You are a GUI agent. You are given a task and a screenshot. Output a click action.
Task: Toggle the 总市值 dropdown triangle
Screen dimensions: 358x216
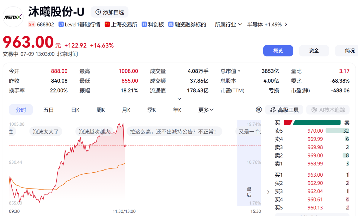coord(239,71)
